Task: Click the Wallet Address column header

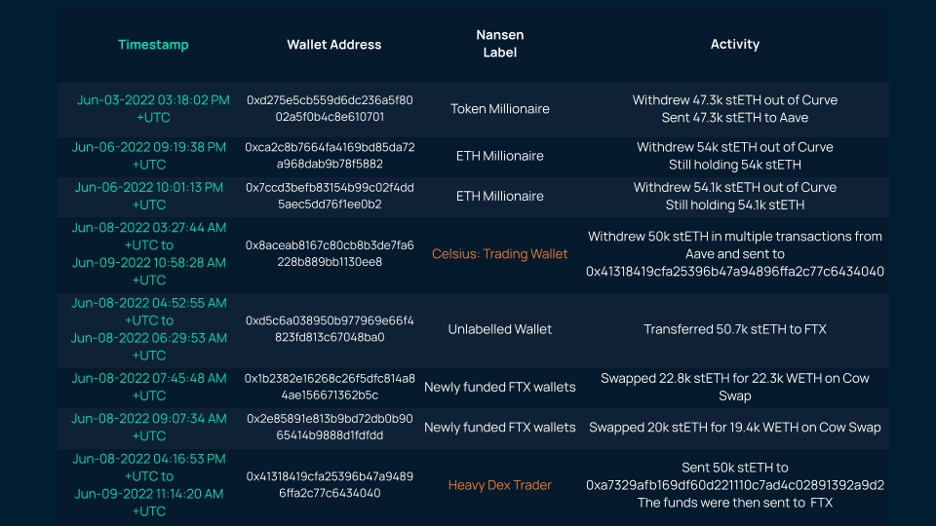Action: click(333, 45)
